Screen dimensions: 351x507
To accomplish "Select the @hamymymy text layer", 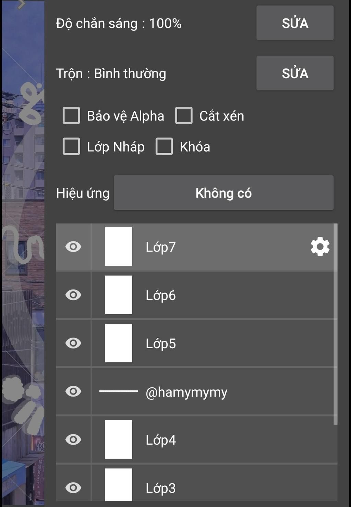I will (186, 392).
